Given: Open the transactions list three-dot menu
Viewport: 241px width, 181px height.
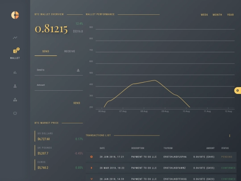Looking at the screenshot, I should coord(230,135).
